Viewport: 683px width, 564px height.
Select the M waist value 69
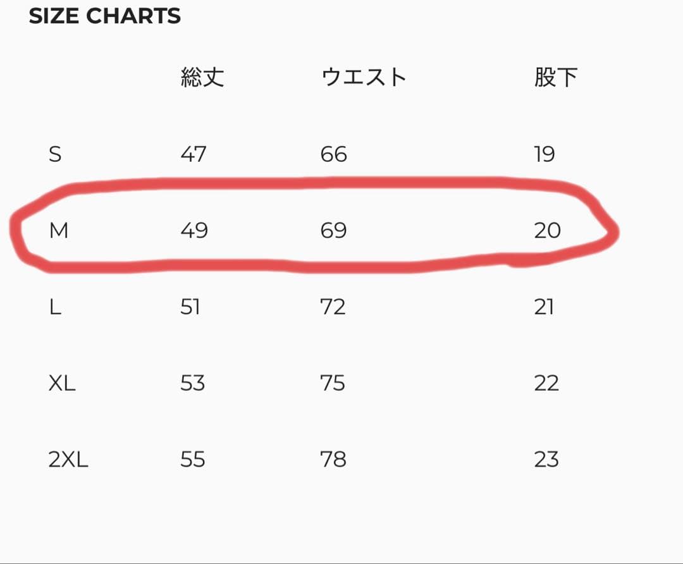click(333, 231)
